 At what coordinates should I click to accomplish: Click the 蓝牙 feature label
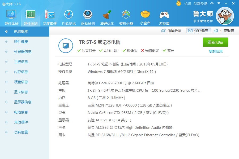[171, 51]
